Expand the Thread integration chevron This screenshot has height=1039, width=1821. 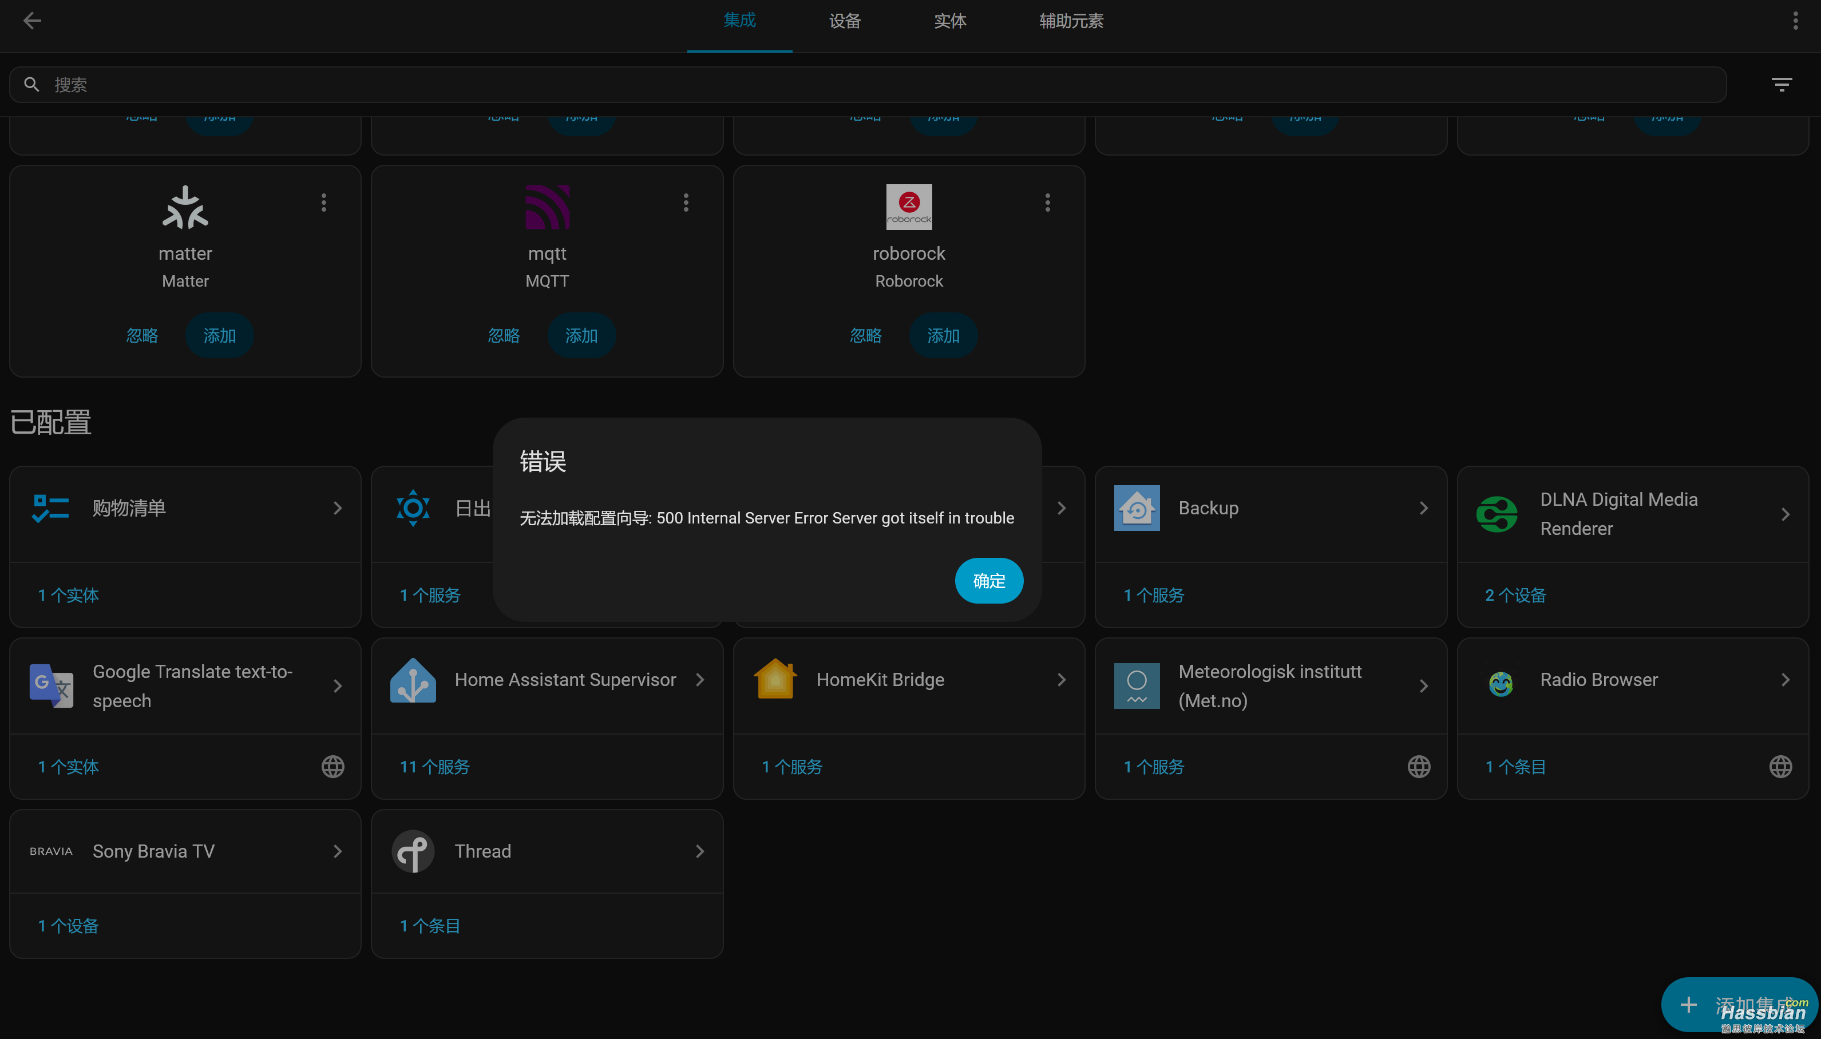click(699, 851)
